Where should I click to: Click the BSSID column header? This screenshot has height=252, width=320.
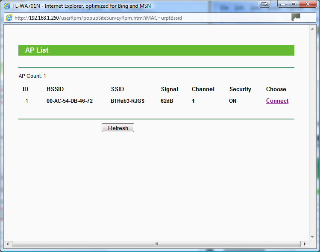(x=55, y=89)
